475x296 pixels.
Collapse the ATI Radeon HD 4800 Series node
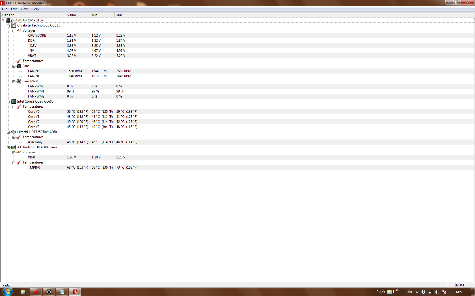point(8,147)
